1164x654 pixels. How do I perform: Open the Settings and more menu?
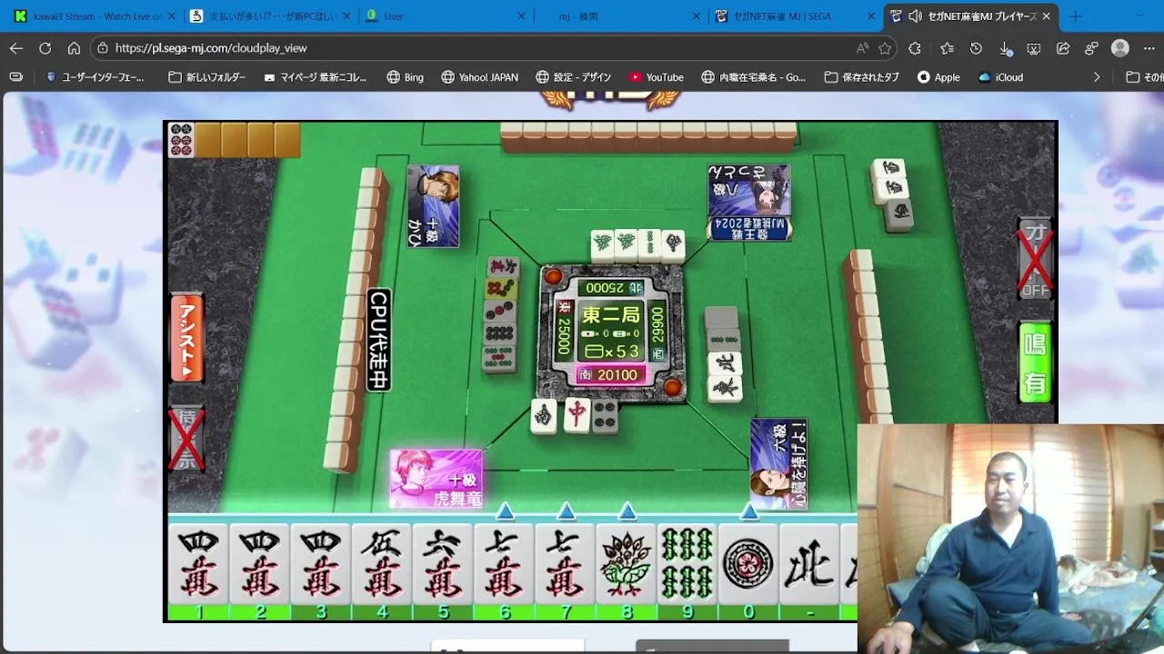coord(1148,48)
